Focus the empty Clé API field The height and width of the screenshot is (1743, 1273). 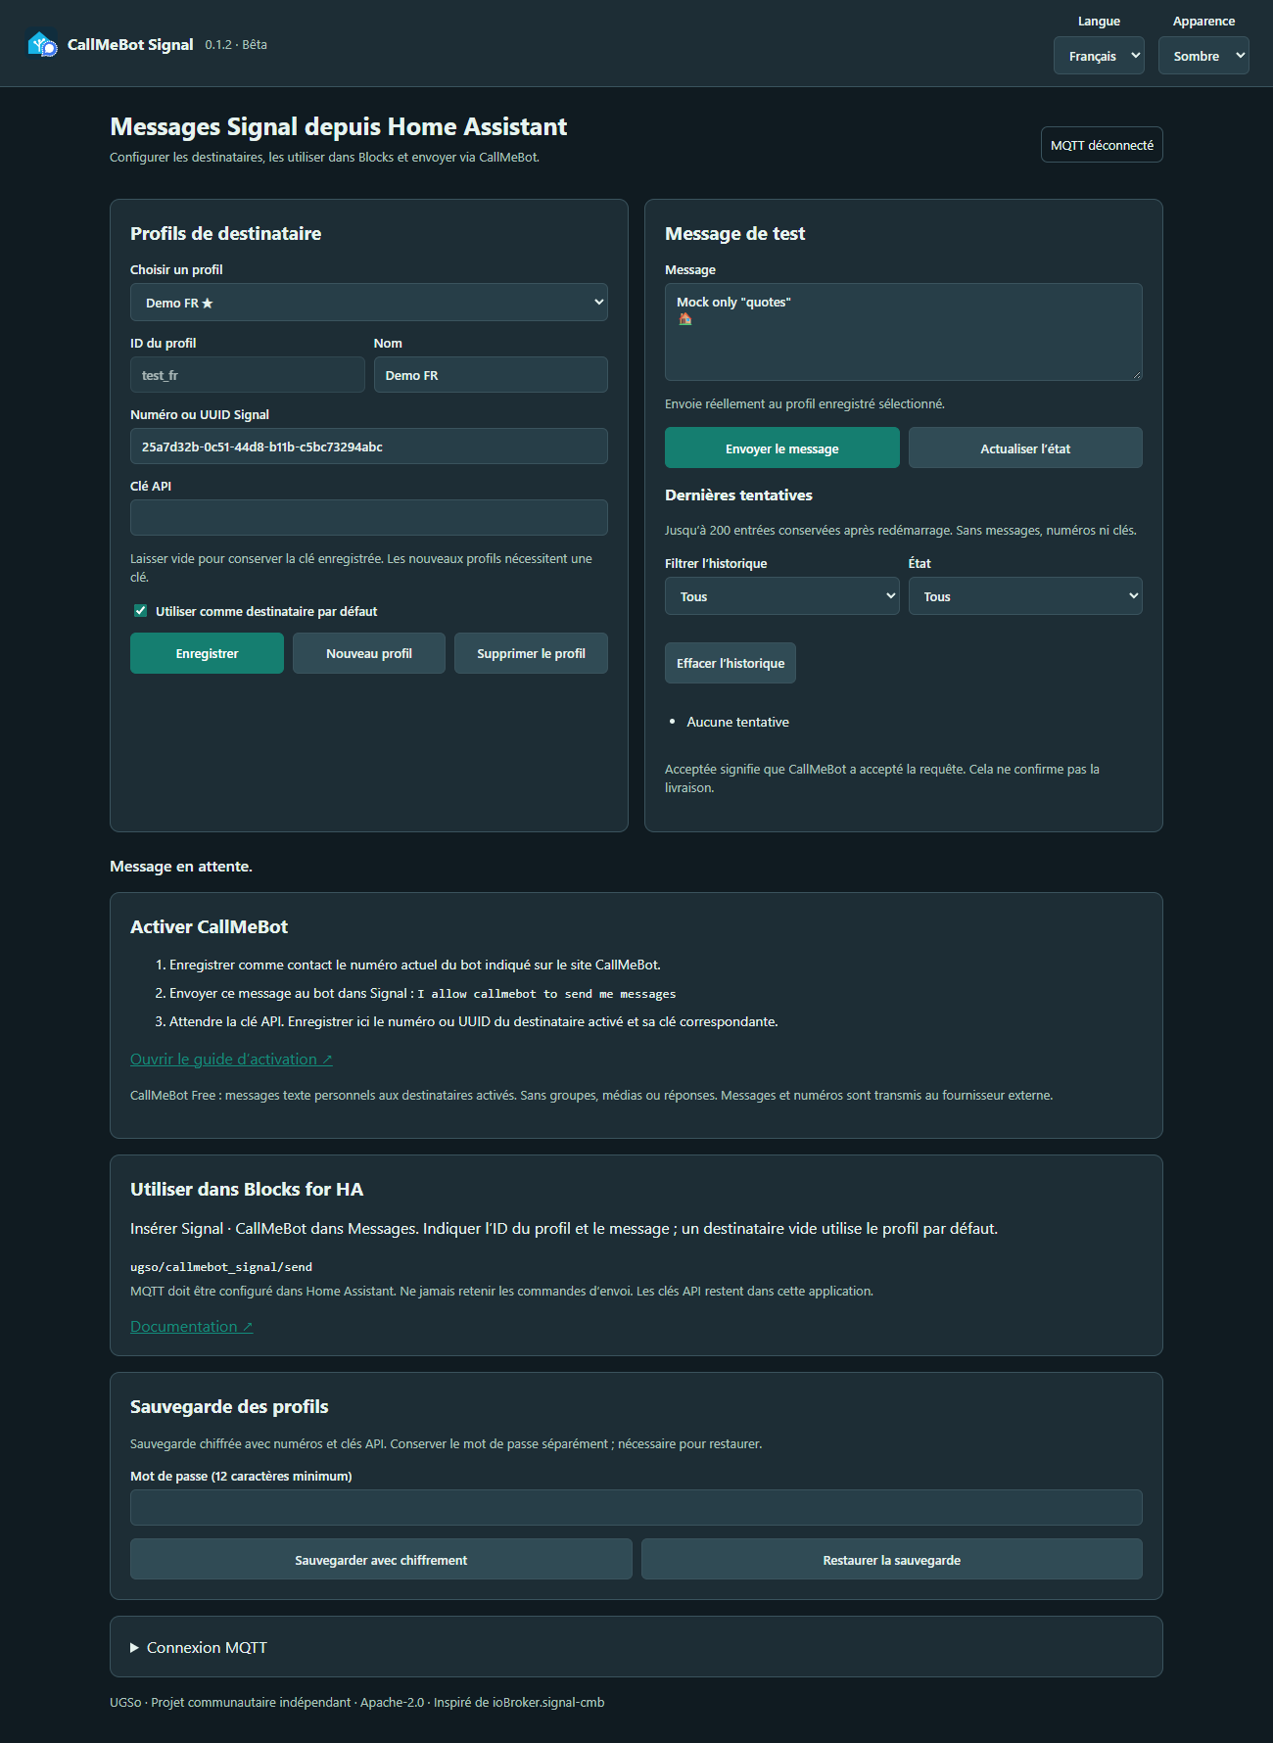[369, 518]
